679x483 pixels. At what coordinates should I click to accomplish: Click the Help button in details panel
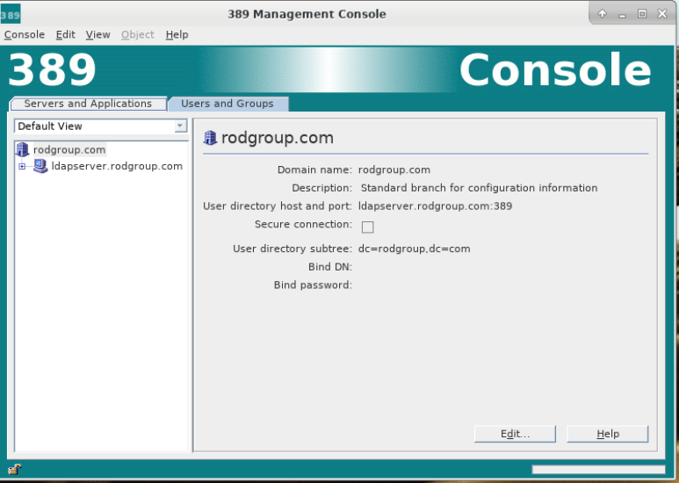click(x=607, y=434)
